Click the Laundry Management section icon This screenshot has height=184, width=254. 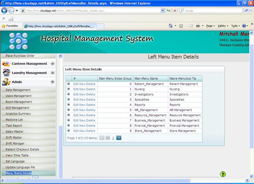[6, 72]
